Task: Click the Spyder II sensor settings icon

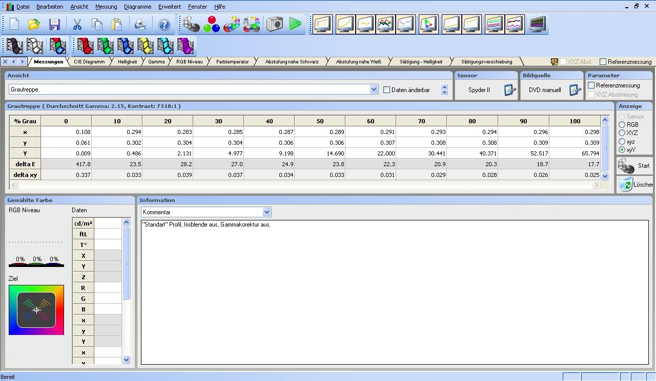Action: pos(509,90)
